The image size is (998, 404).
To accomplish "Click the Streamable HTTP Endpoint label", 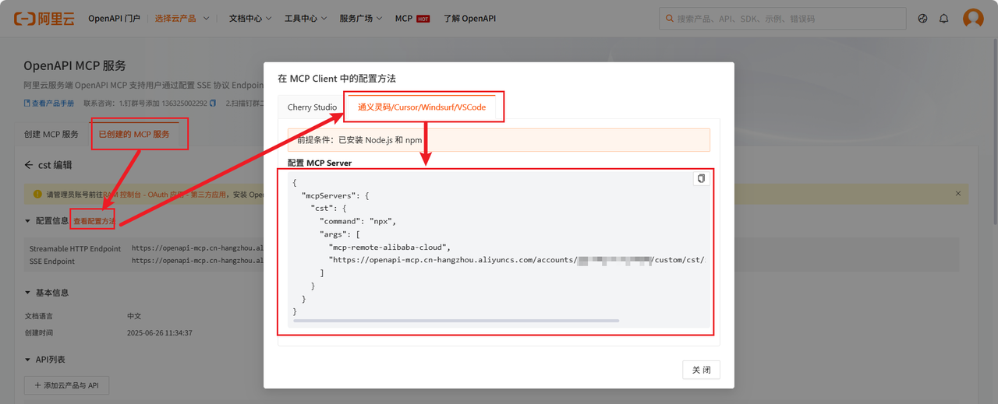I will click(75, 248).
